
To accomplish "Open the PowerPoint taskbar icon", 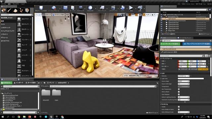I will point(29,117).
